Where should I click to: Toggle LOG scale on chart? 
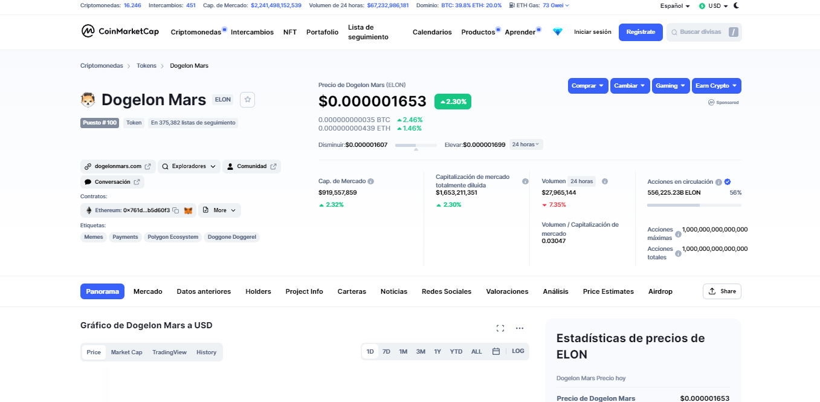tap(518, 351)
